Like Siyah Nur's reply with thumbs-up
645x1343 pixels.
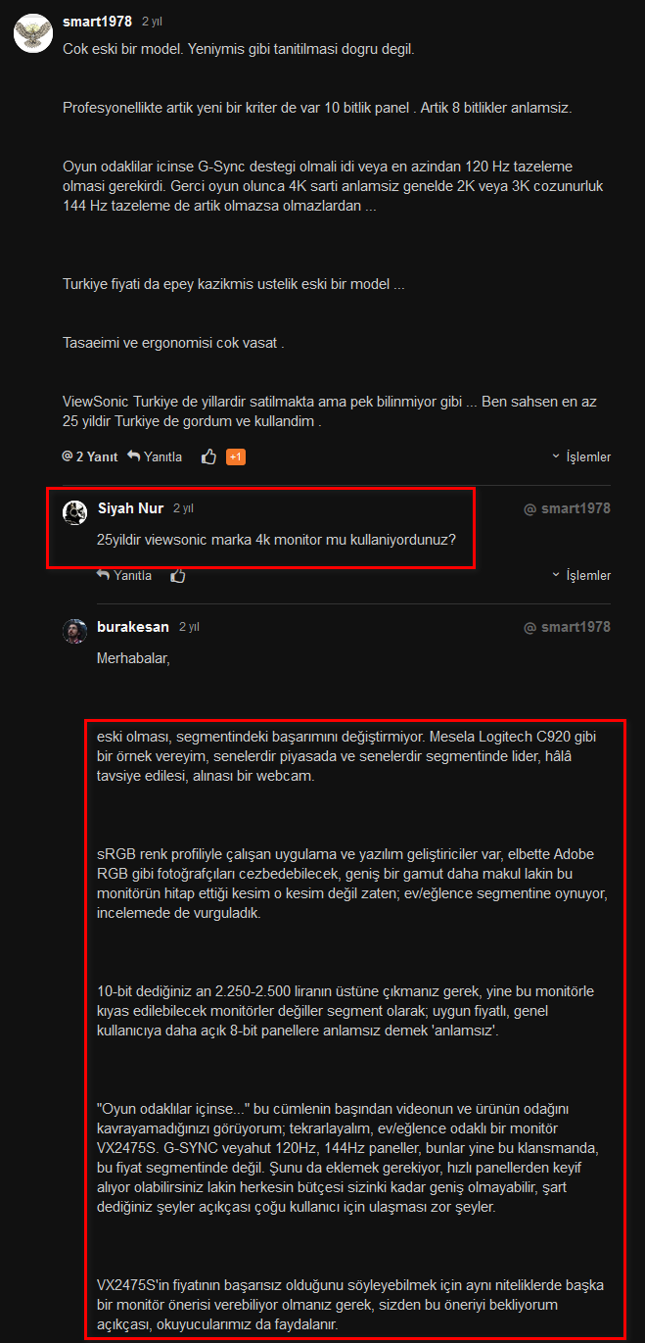178,575
